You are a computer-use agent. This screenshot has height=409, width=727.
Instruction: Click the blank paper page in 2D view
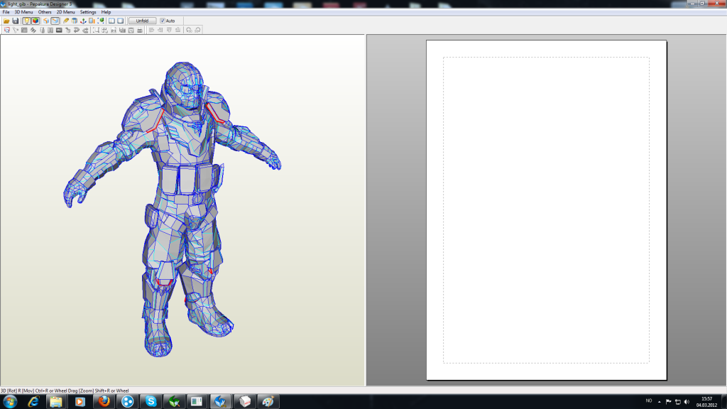546,210
